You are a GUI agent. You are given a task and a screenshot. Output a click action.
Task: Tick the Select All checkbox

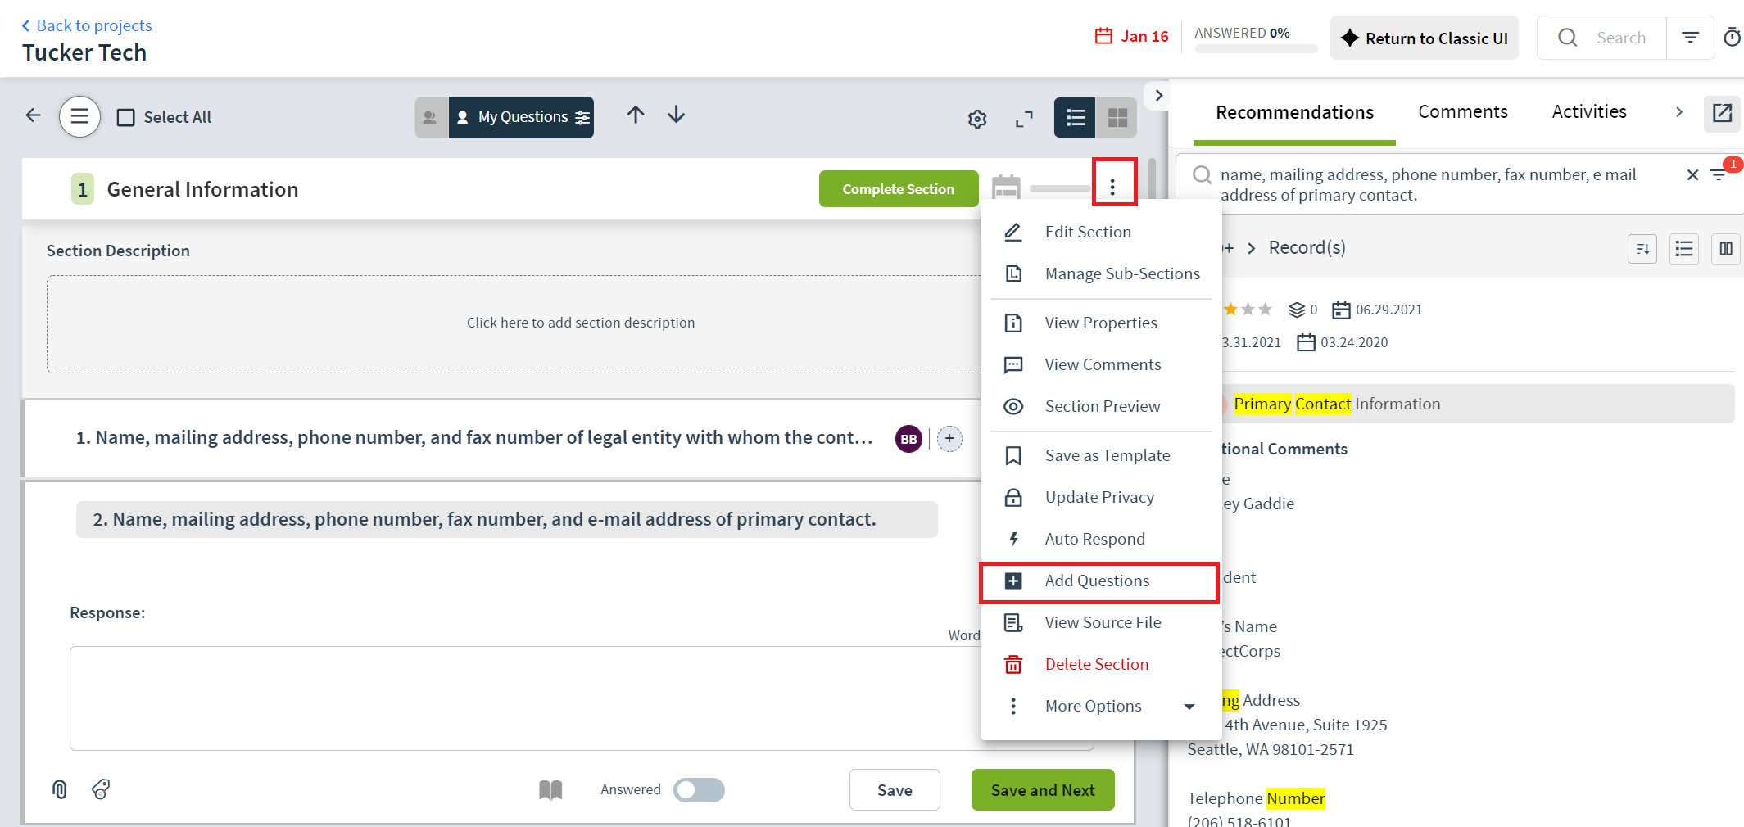point(126,117)
